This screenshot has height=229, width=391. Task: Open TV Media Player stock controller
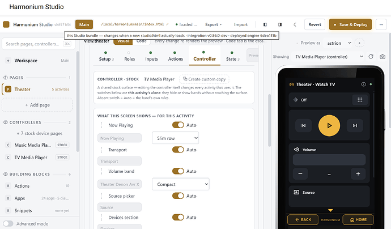[x=37, y=158]
